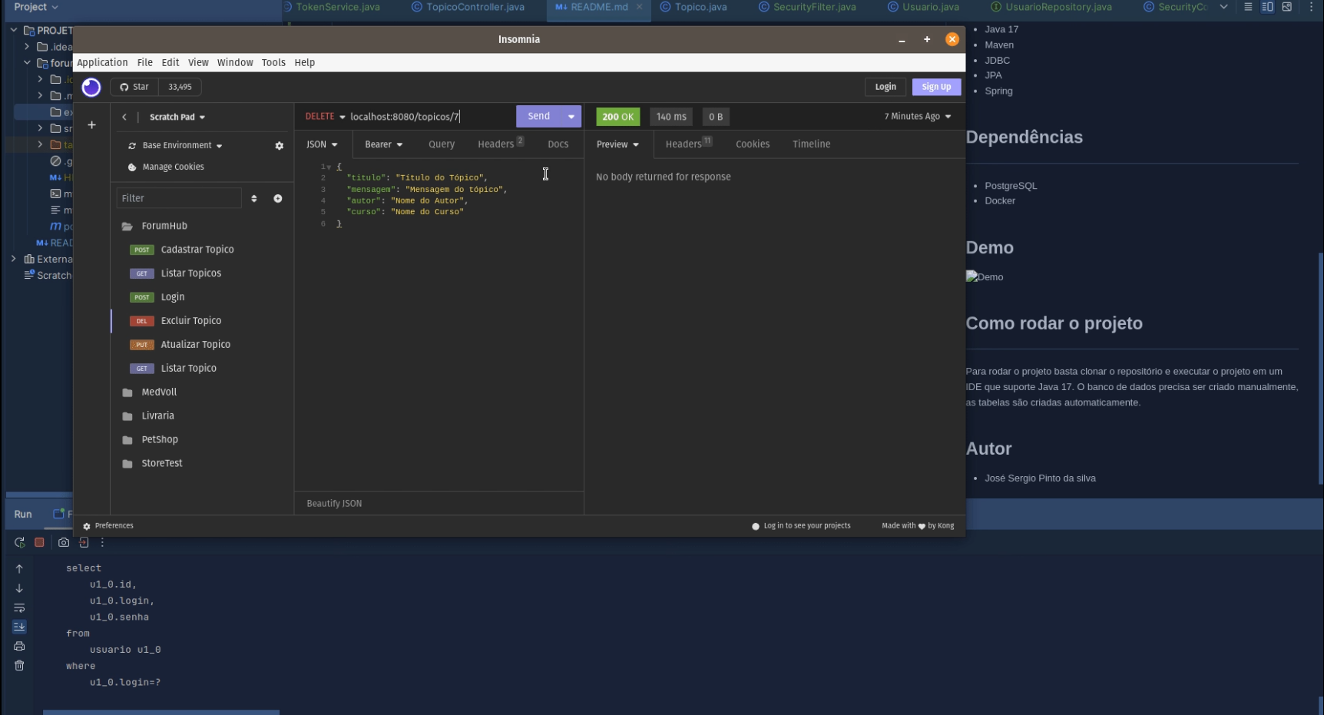The height and width of the screenshot is (715, 1324).
Task: Click the plus icon in Insomnia's left rail
Action: pos(91,125)
